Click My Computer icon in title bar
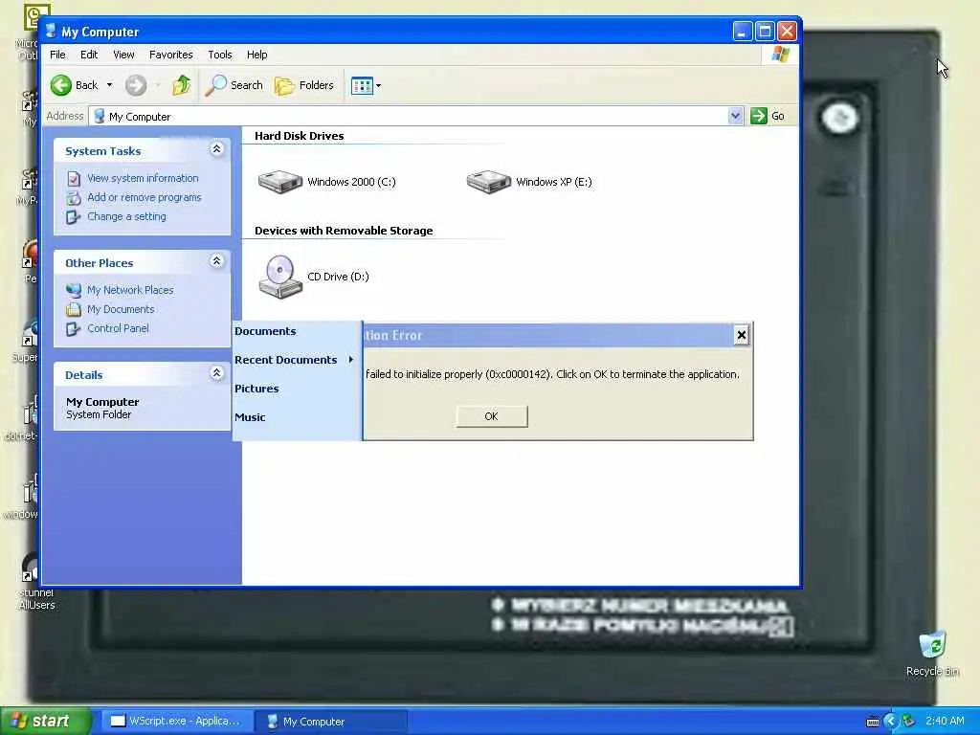This screenshot has width=980, height=735. click(x=52, y=31)
